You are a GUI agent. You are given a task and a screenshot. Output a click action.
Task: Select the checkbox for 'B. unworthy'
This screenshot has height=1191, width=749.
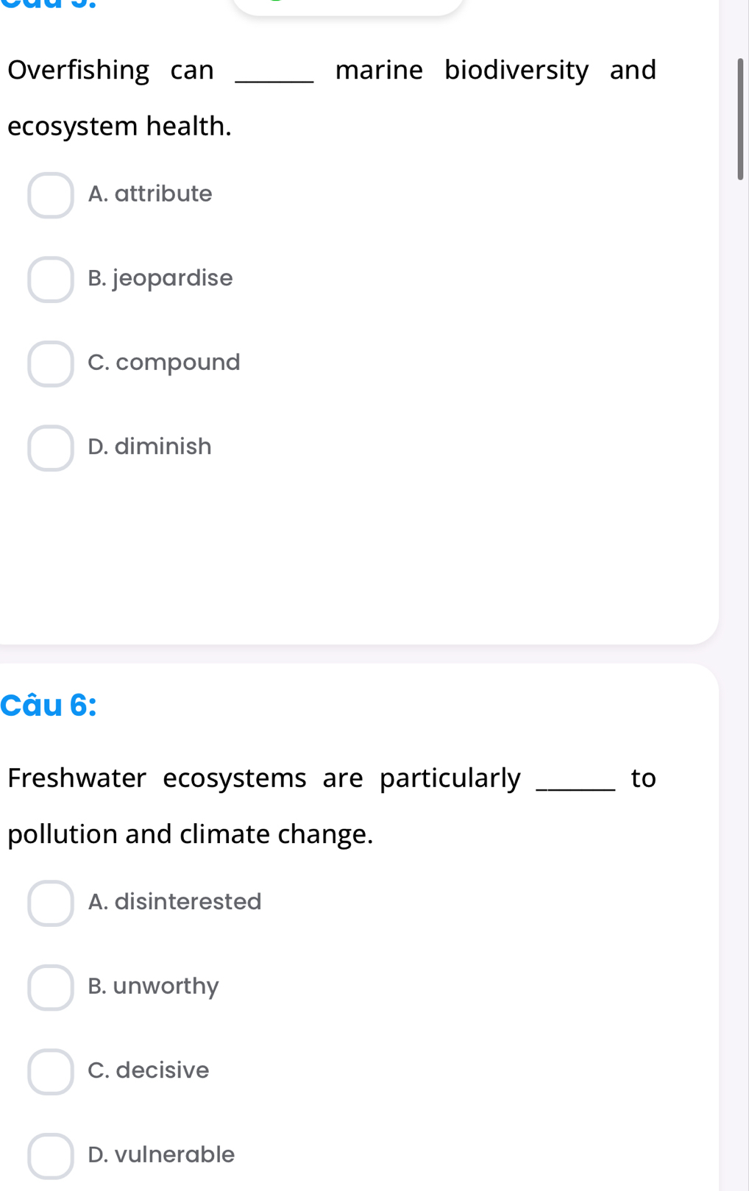51,987
